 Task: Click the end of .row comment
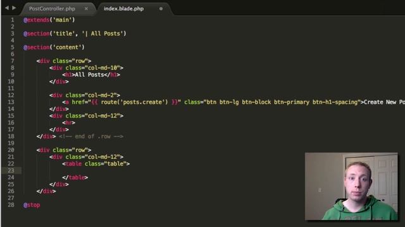[x=91, y=136]
